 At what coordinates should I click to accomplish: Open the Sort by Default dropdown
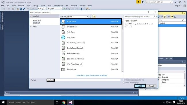(x=77, y=17)
